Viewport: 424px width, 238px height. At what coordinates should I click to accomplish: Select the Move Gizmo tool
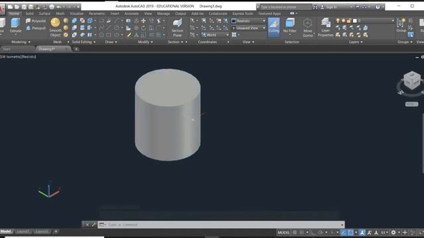[307, 27]
